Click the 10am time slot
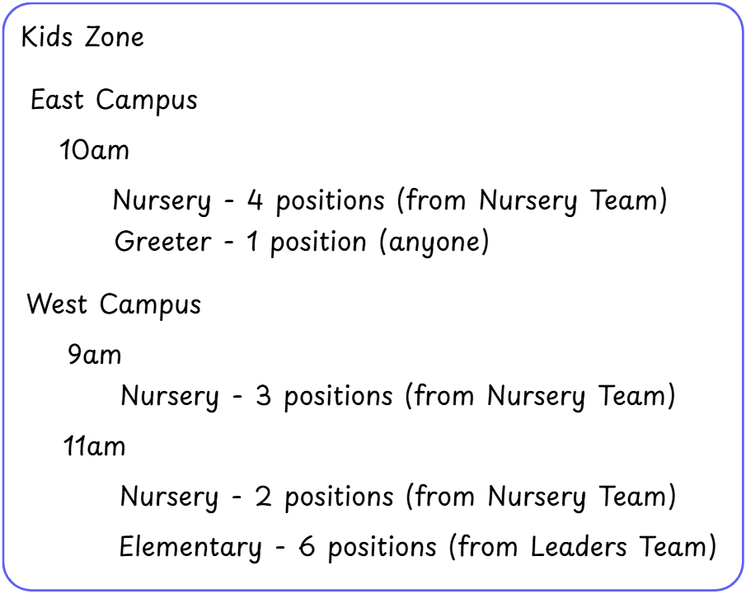 (x=94, y=151)
